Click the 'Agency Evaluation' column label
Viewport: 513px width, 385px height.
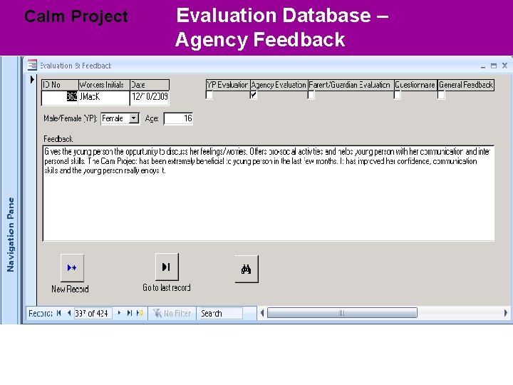(279, 85)
